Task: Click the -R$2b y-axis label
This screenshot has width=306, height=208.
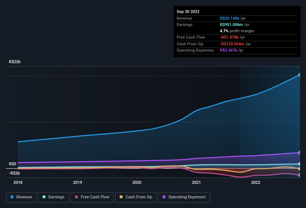Action: click(14, 173)
